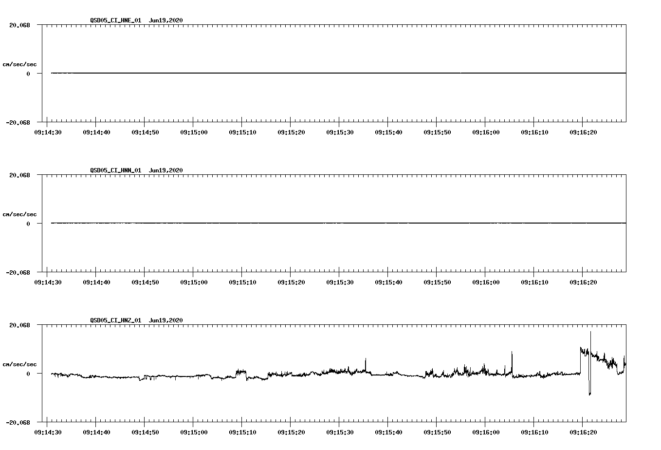
Task: Select the -20.068 lower limit on HNZ plot
Action: pos(18,422)
